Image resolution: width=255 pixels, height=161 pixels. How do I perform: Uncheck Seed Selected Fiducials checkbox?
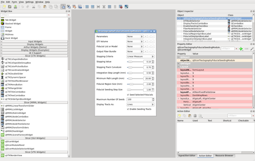pyautogui.click(x=128, y=95)
